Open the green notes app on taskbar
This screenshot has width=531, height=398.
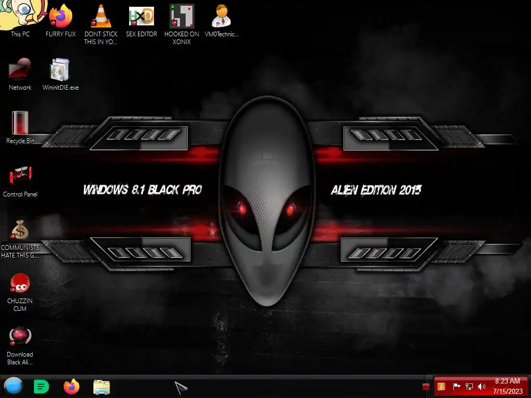(41, 387)
